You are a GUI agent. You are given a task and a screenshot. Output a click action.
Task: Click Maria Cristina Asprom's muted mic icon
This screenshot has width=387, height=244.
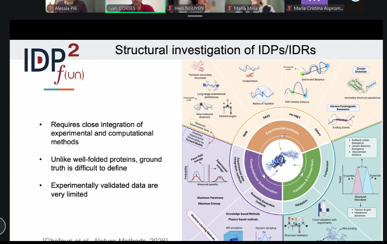tap(290, 8)
